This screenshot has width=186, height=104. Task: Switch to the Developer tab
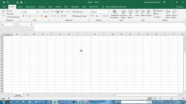click(75, 7)
